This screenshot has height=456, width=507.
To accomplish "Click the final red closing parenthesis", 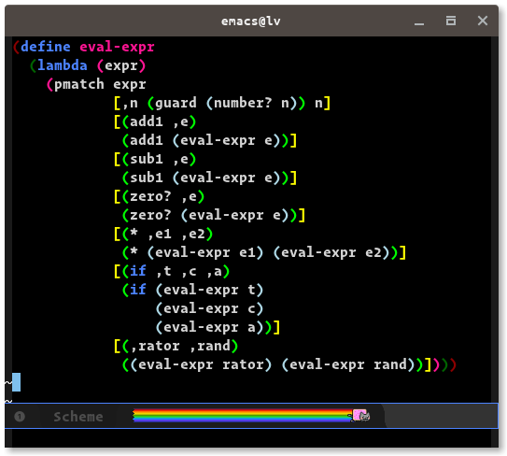I will [452, 364].
